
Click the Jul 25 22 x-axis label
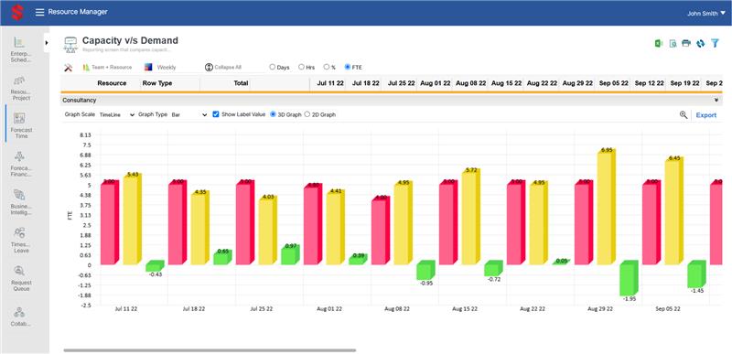coord(262,309)
